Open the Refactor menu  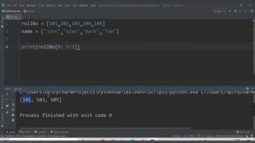tap(51, 5)
